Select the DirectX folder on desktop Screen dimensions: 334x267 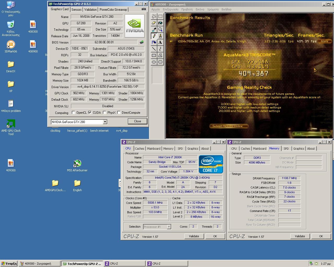tap(11, 66)
